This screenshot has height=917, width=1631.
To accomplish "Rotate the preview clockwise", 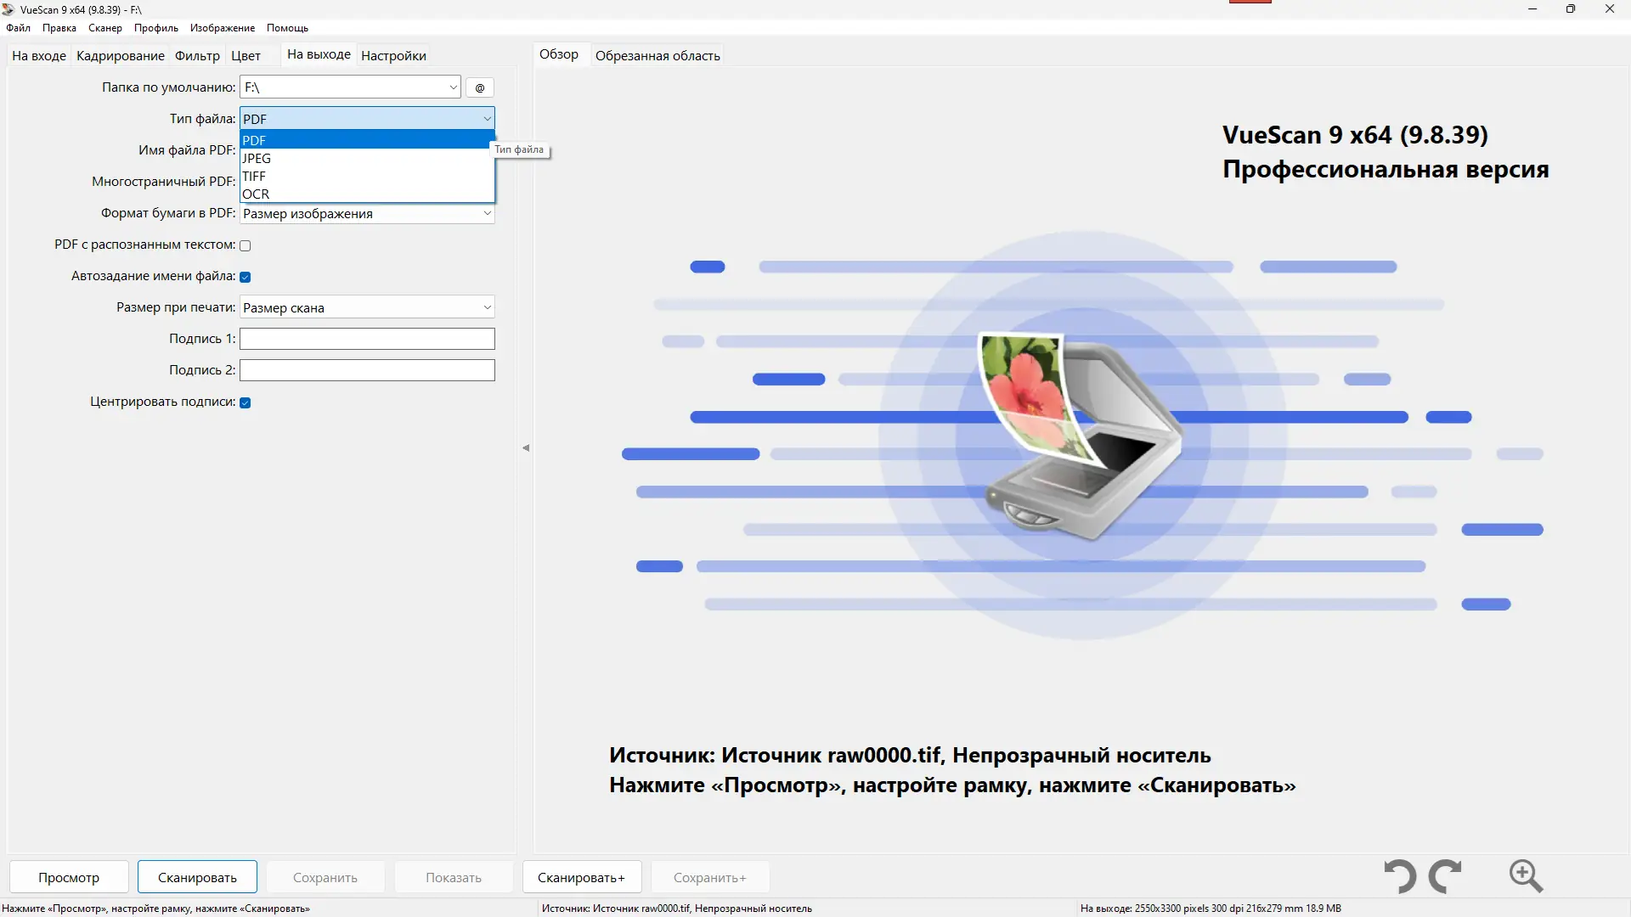I will click(x=1446, y=876).
